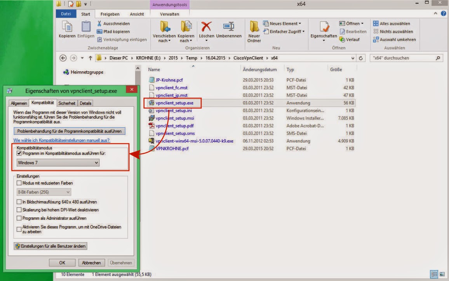The width and height of the screenshot is (449, 281).
Task: Refresh the x64 folder view
Action: 361,58
